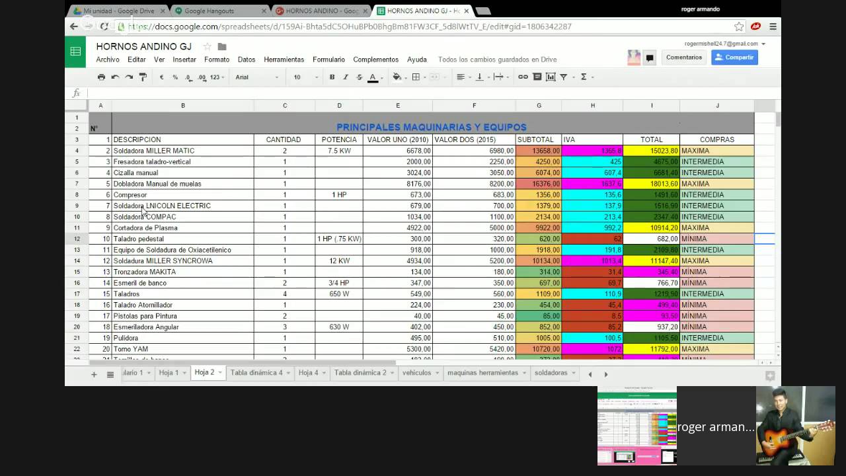
Task: Click the print icon in toolbar
Action: tap(101, 77)
